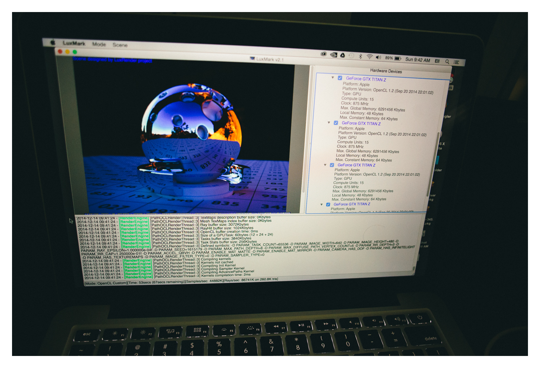Open Spotlight search magnifier
This screenshot has width=540, height=368.
447,62
